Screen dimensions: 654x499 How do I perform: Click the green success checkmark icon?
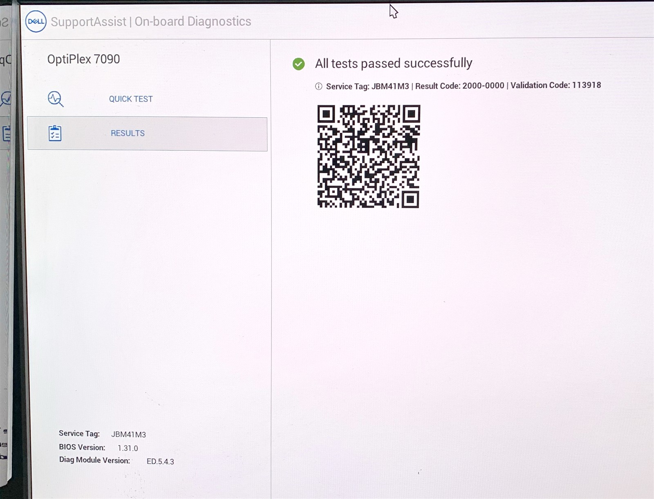coord(298,64)
